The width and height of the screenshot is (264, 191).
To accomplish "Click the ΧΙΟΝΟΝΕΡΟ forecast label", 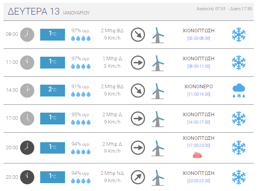I will coord(199,86).
